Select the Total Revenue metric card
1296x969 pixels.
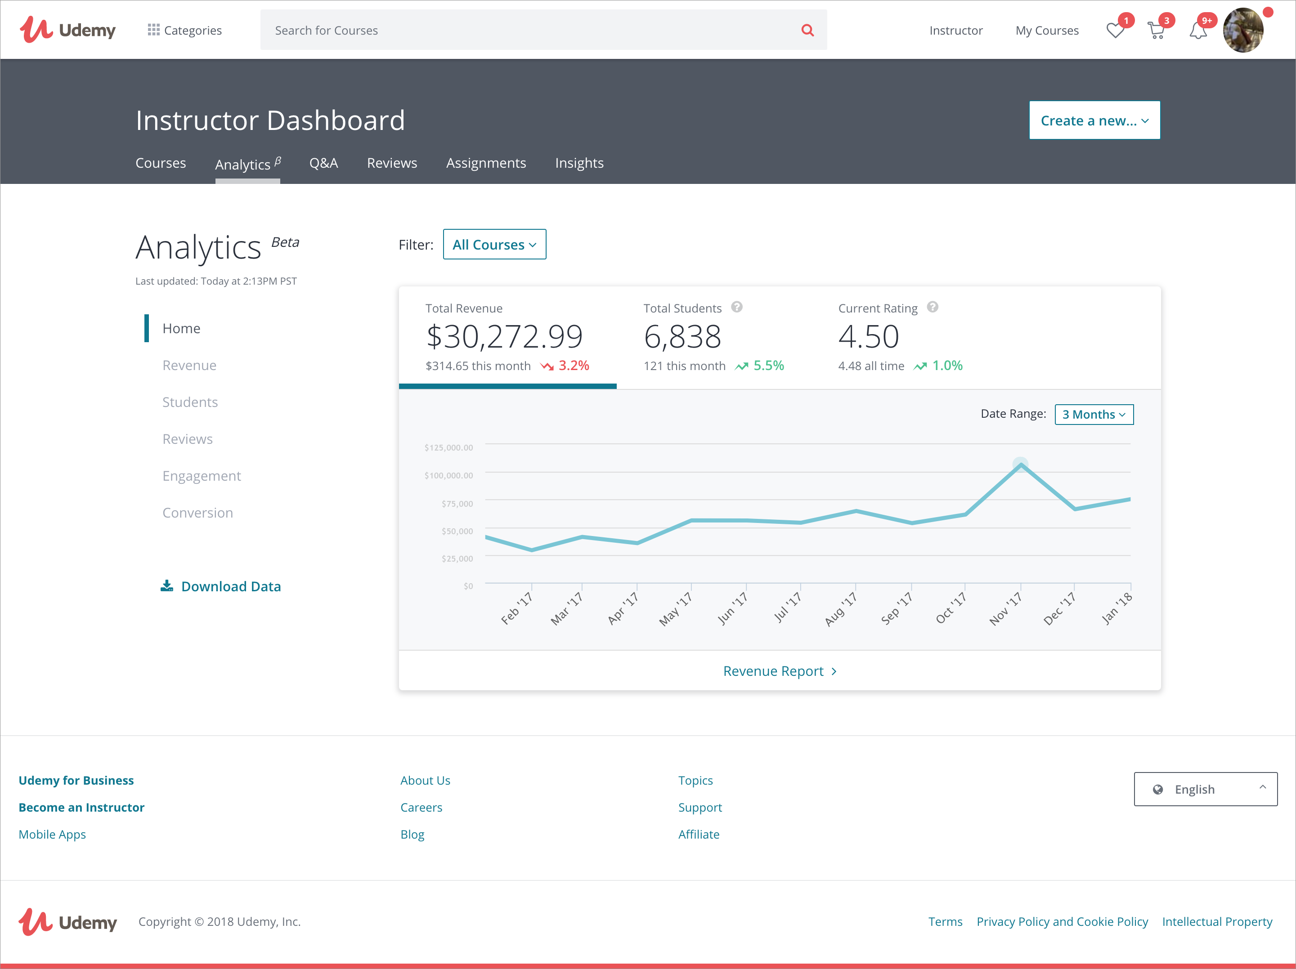click(x=507, y=338)
